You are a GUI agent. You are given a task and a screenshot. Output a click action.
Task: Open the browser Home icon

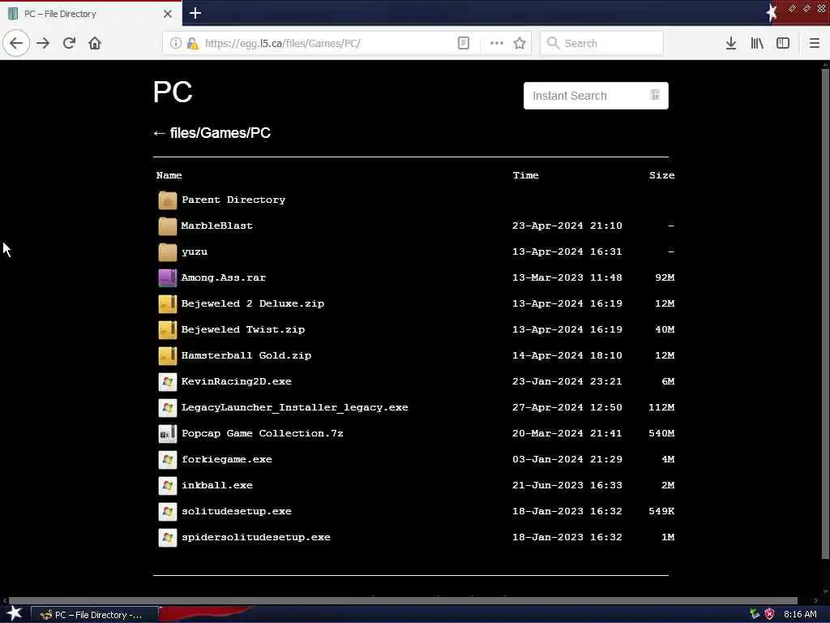tap(95, 44)
